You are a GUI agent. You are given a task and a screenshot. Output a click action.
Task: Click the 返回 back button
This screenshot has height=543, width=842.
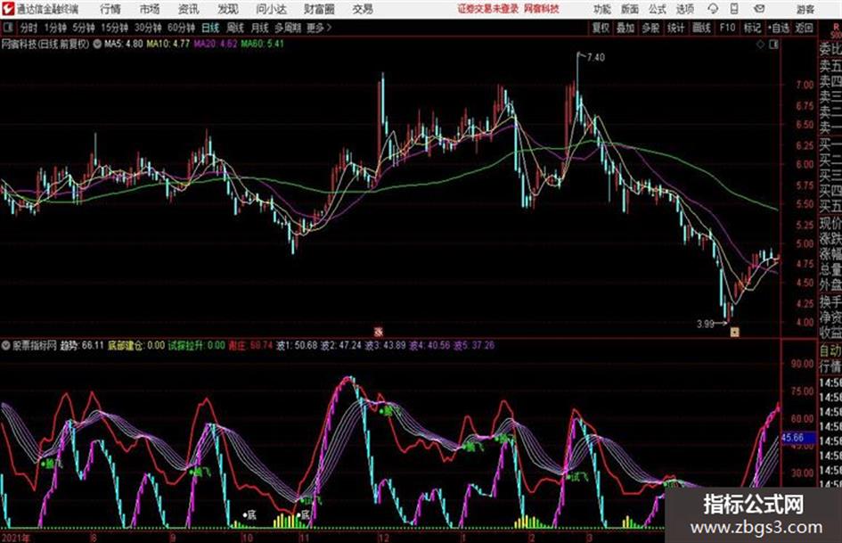[x=804, y=28]
